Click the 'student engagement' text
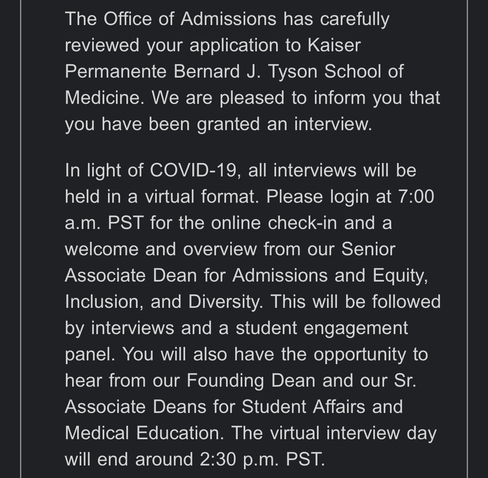Screen dimensions: 488x478 click(x=321, y=329)
